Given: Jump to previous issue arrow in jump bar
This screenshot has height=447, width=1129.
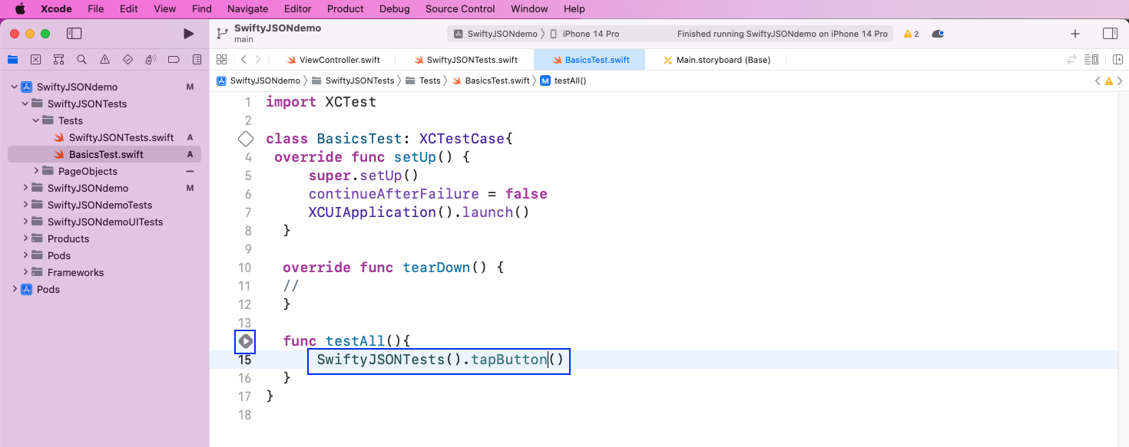Looking at the screenshot, I should point(1098,81).
